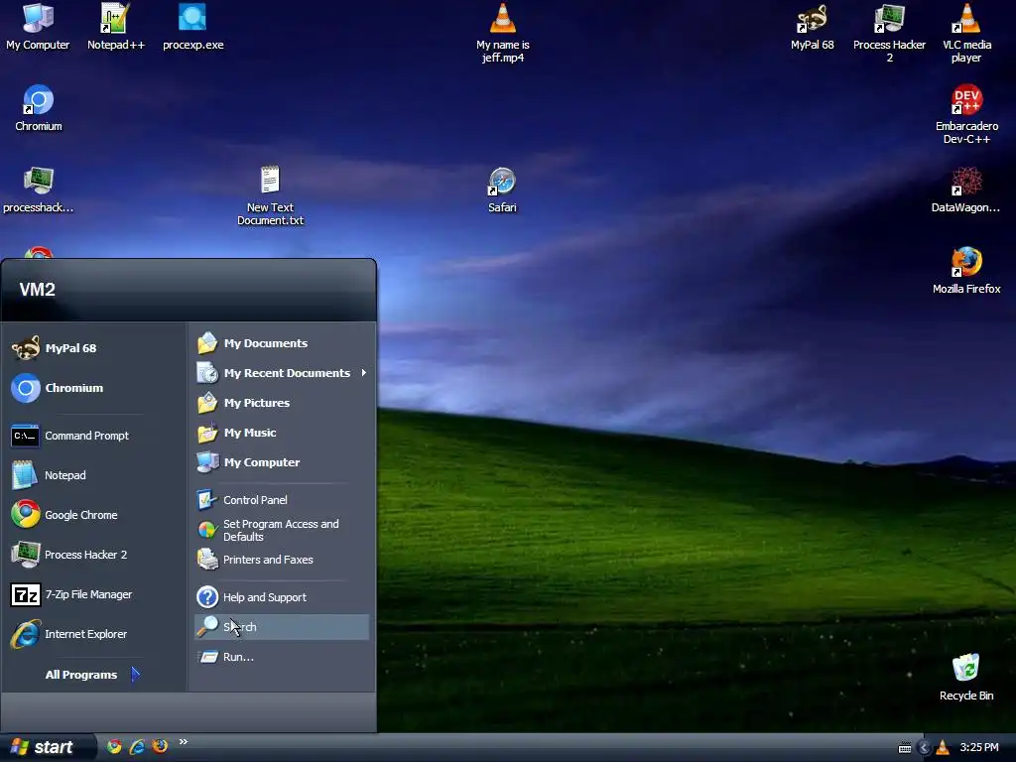Open Command Prompt from Start menu
The width and height of the screenshot is (1016, 762).
click(x=94, y=436)
